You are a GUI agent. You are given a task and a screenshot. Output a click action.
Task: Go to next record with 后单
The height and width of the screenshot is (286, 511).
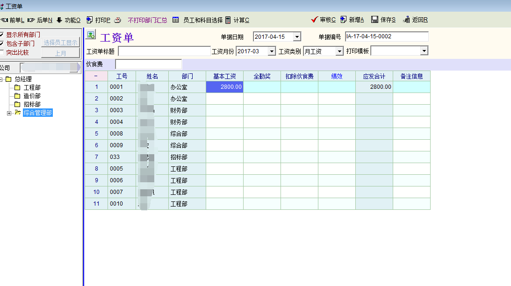click(x=31, y=20)
